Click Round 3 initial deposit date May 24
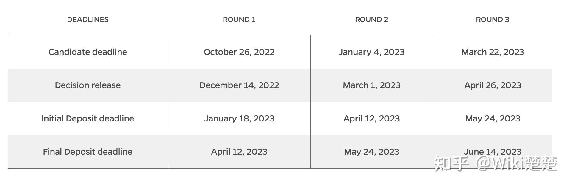The image size is (572, 187). [493, 118]
